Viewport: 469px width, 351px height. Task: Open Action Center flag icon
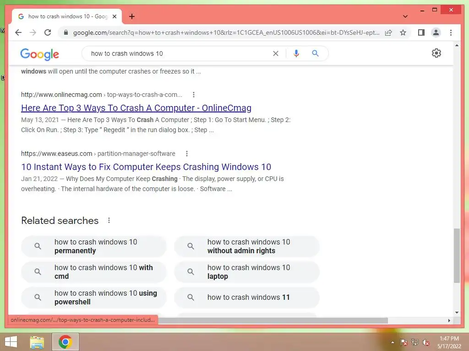pos(404,342)
